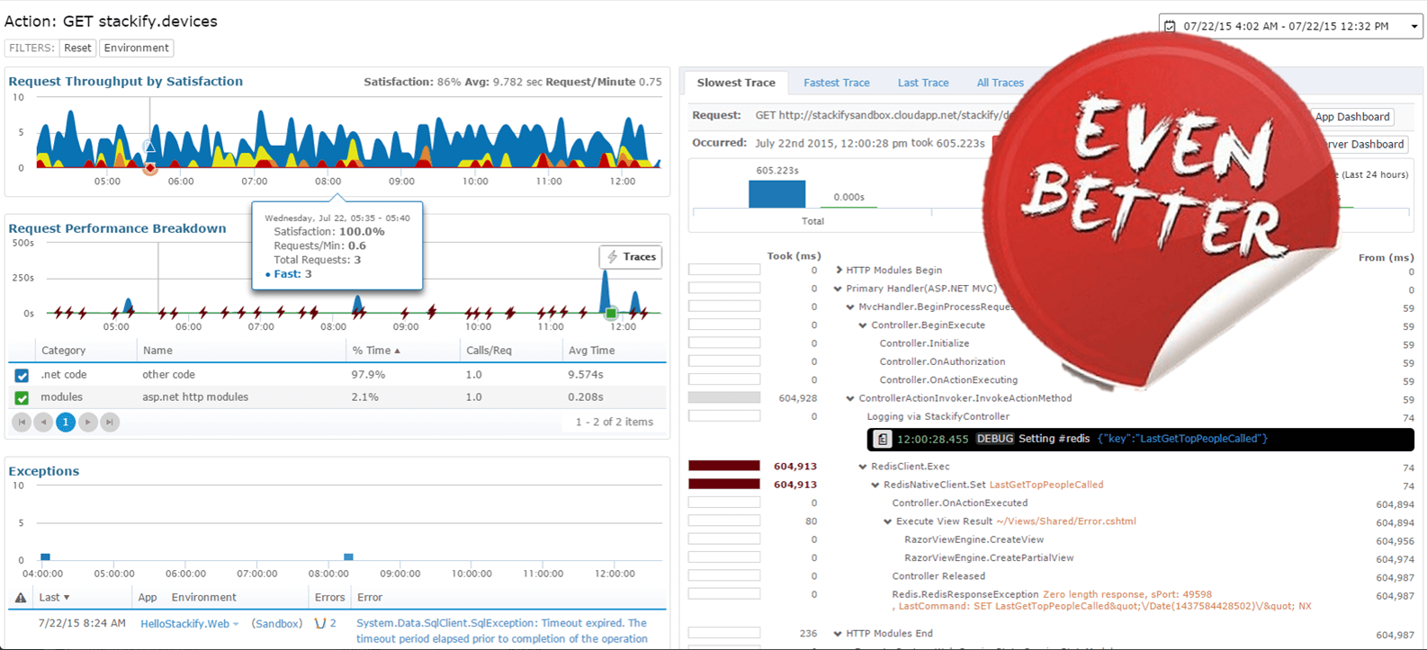The height and width of the screenshot is (650, 1427).
Task: Click LastGetTopPeopleCalled beside RedisNativeClient.Set
Action: point(1046,485)
